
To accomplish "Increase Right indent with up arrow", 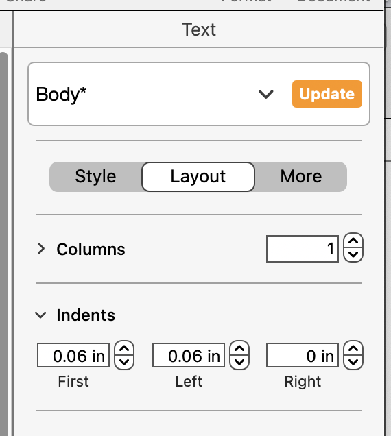I will [353, 348].
